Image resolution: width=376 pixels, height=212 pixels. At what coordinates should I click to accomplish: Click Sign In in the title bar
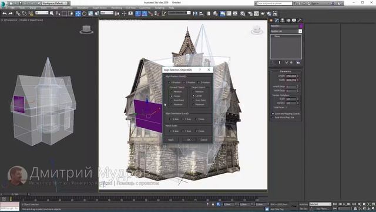315,4
